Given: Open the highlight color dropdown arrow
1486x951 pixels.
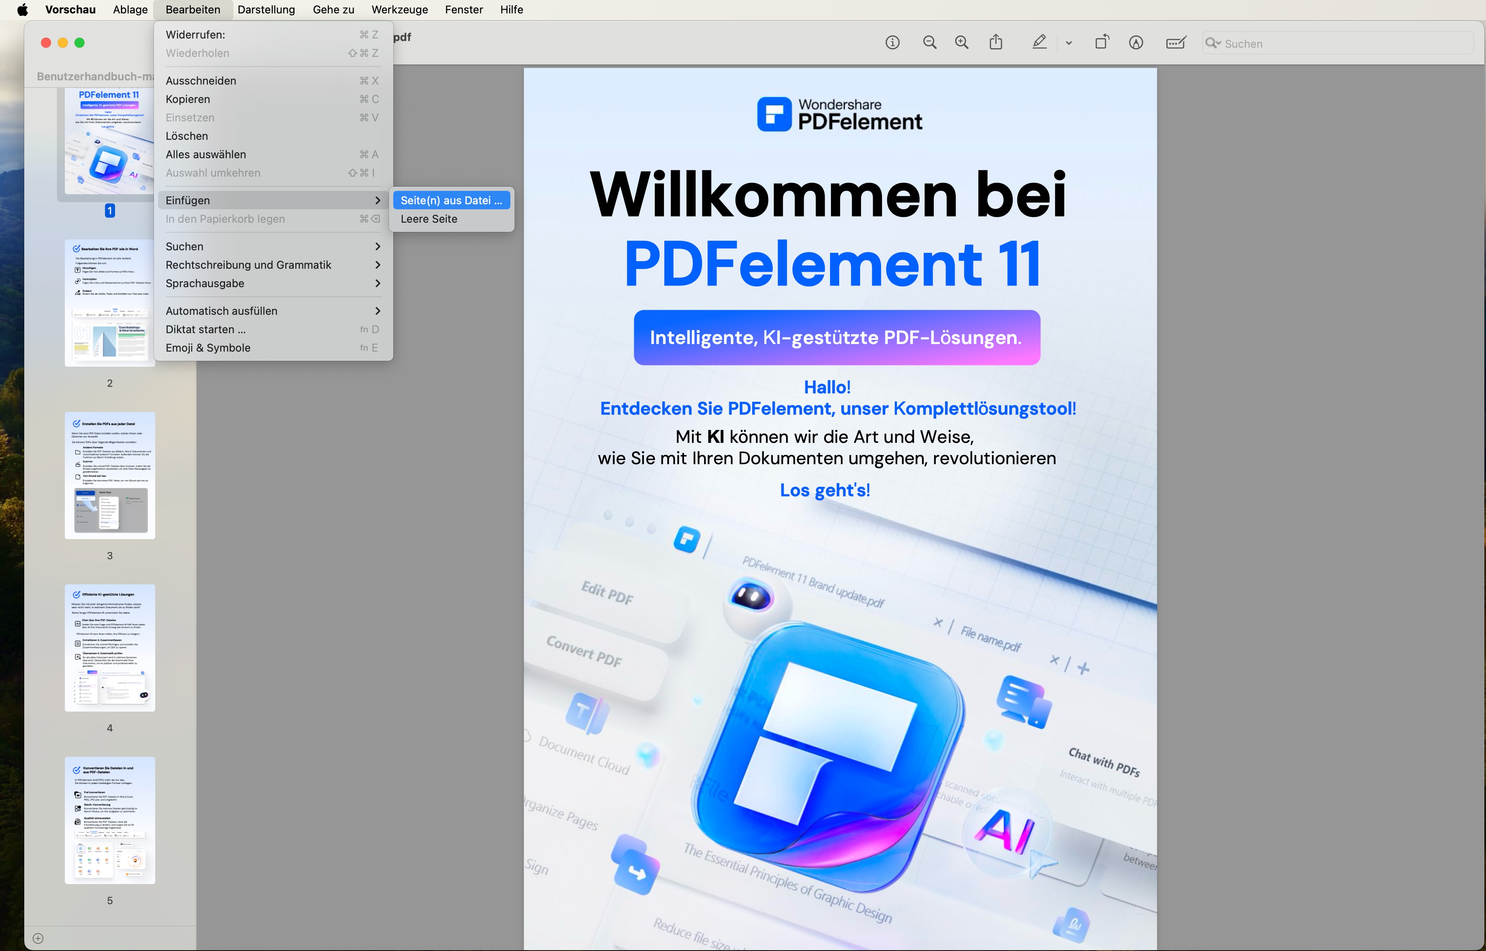Looking at the screenshot, I should [x=1069, y=43].
